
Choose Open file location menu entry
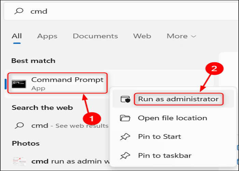[x=172, y=118]
